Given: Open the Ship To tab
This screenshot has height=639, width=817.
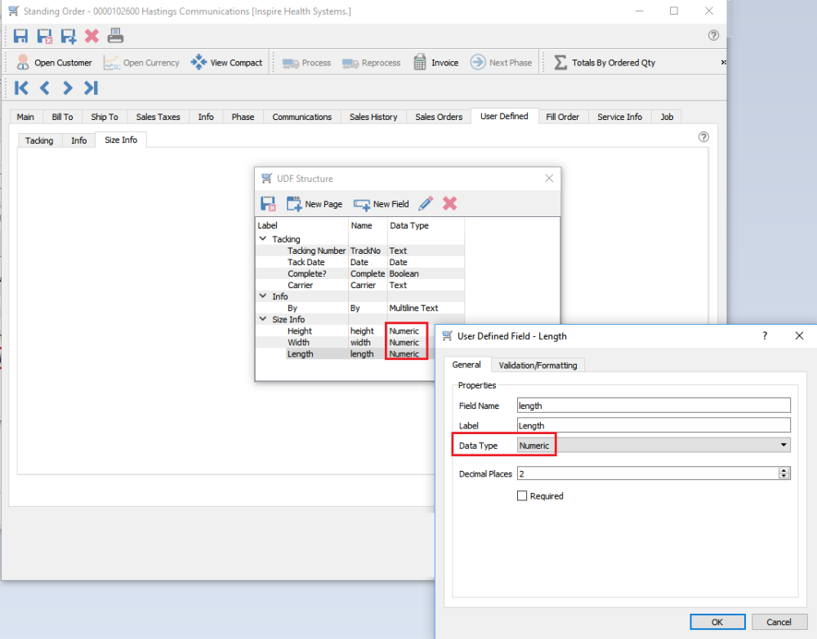Looking at the screenshot, I should point(105,117).
